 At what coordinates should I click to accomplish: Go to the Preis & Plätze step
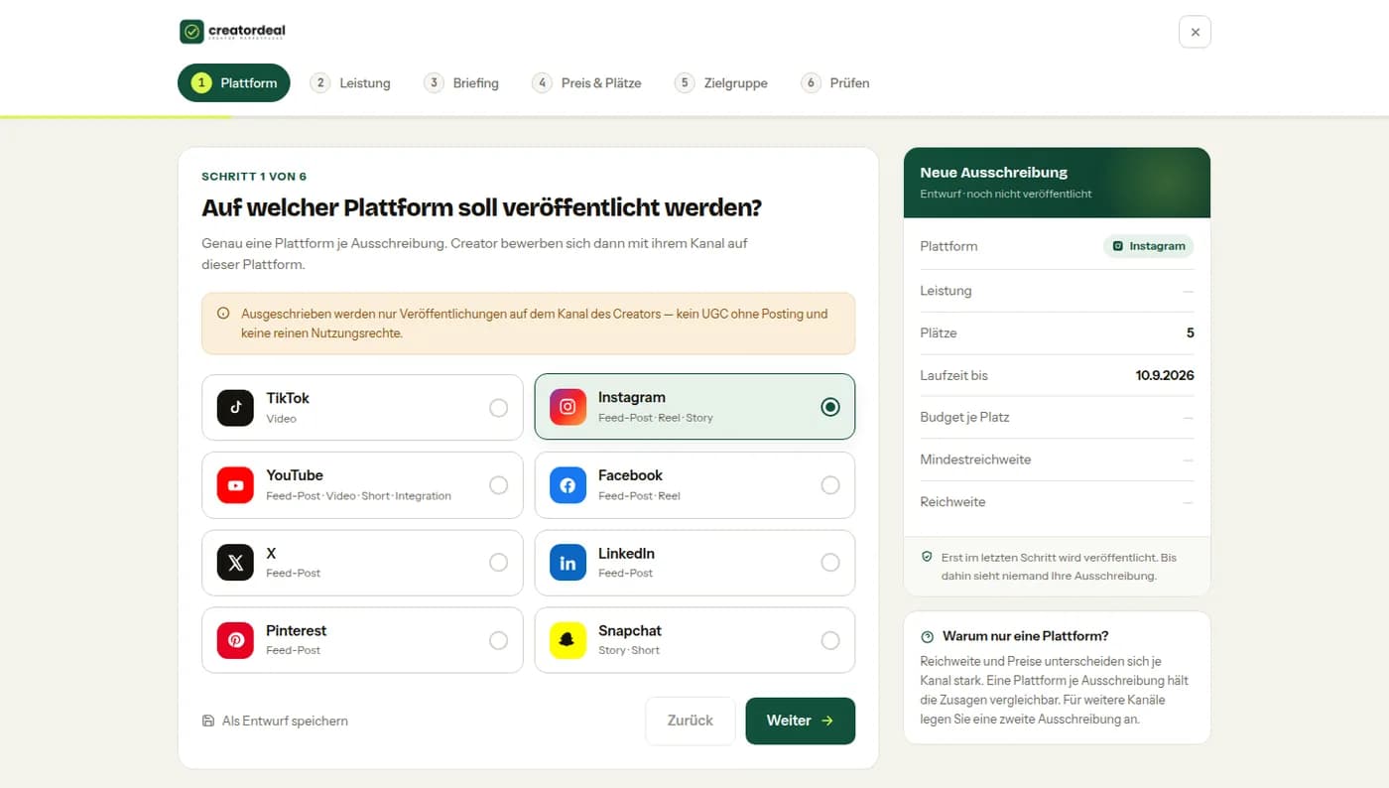click(586, 83)
